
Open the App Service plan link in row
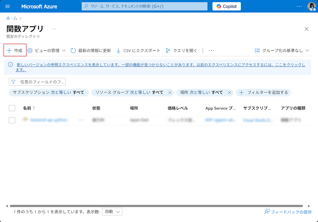(x=220, y=120)
